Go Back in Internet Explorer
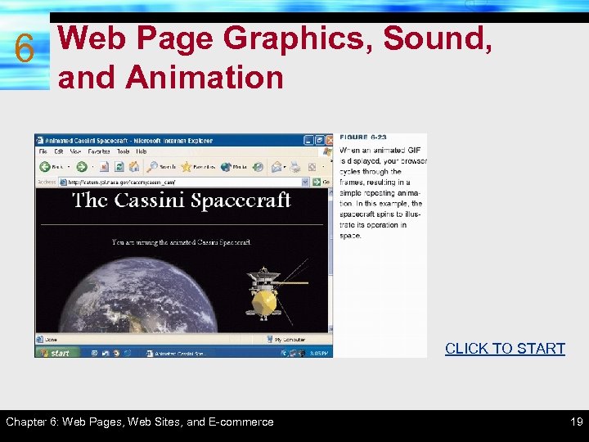Screen dimensions: 589x442 pos(51,166)
